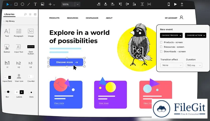Click the 100% zoom field
The width and height of the screenshot is (210, 121).
point(68,4)
